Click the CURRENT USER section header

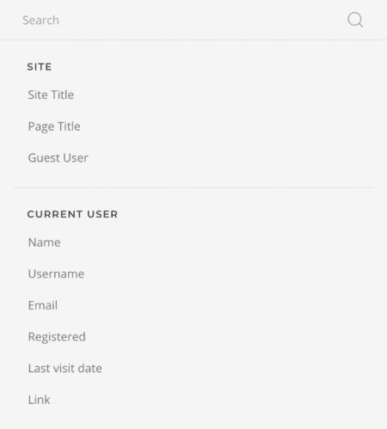click(72, 214)
